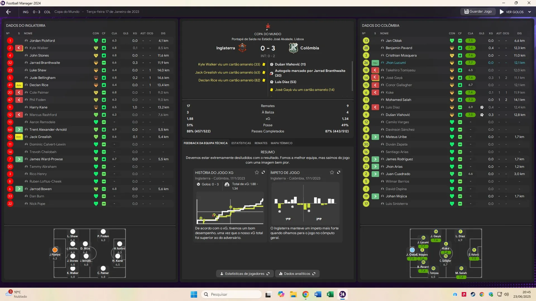The width and height of the screenshot is (536, 301).
Task: Open FEEDBACK DA EQUIPA TÉCNICA tab
Action: click(205, 143)
